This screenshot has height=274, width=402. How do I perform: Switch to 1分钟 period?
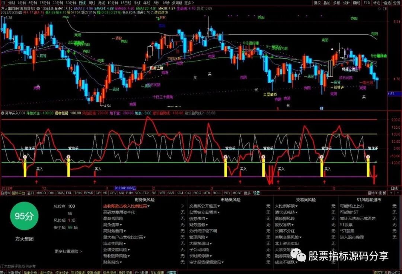(22, 3)
